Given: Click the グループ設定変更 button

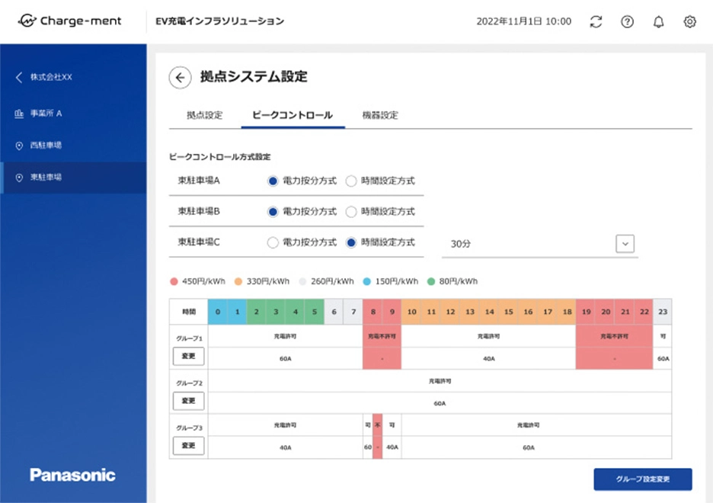Looking at the screenshot, I should (642, 479).
